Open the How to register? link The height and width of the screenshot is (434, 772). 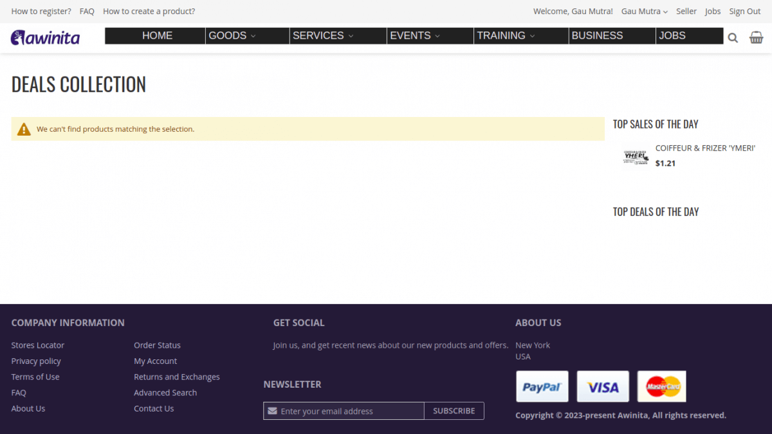pyautogui.click(x=41, y=12)
